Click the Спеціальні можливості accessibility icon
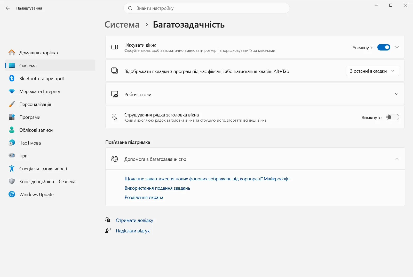 click(12, 169)
